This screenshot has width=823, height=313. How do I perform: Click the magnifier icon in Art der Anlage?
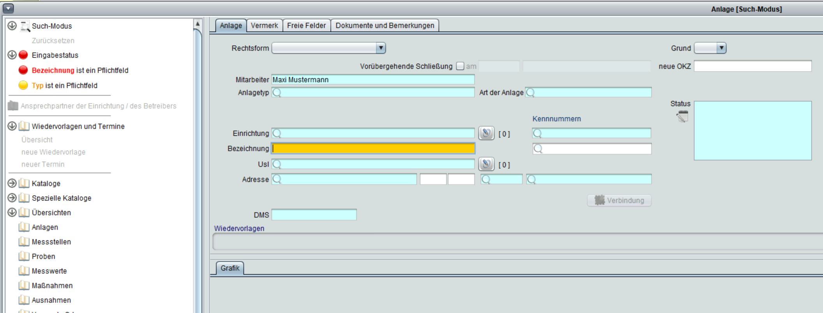pyautogui.click(x=530, y=93)
